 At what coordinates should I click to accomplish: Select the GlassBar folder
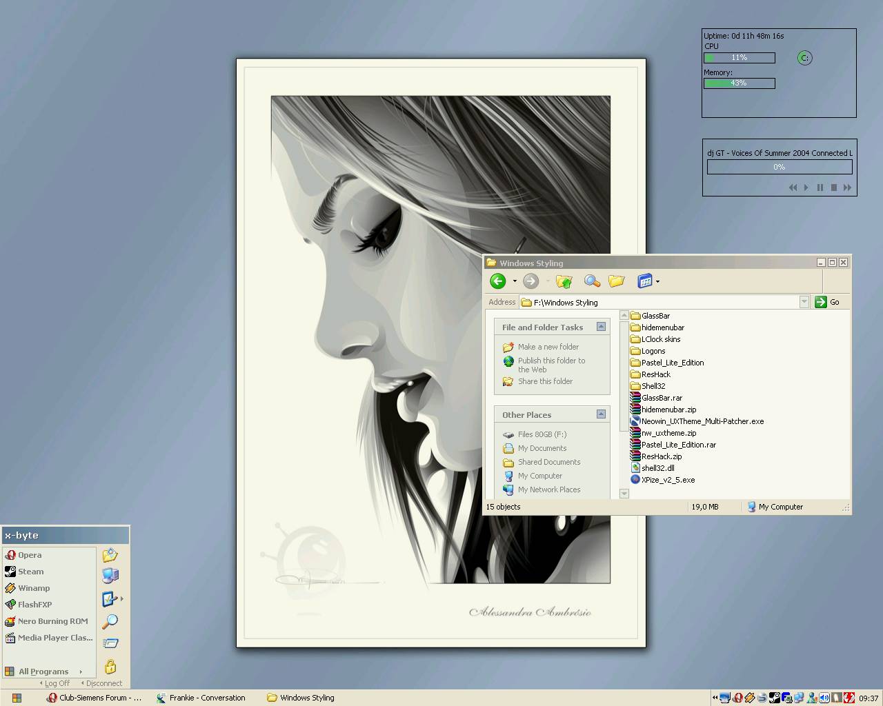click(650, 316)
